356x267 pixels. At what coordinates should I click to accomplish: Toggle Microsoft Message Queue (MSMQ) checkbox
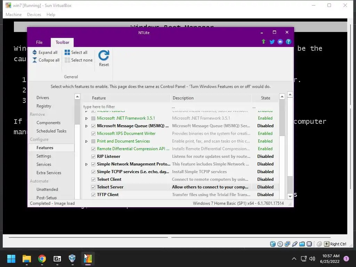pos(93,126)
